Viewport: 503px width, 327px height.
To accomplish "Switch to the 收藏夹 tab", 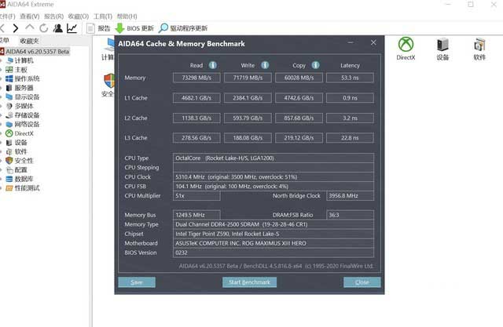I will tap(29, 41).
